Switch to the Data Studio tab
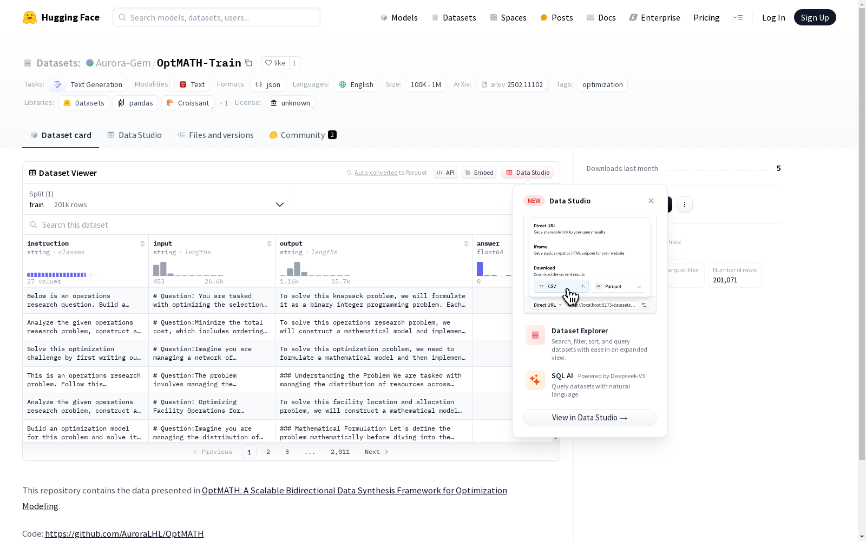This screenshot has height=541, width=866. click(134, 135)
